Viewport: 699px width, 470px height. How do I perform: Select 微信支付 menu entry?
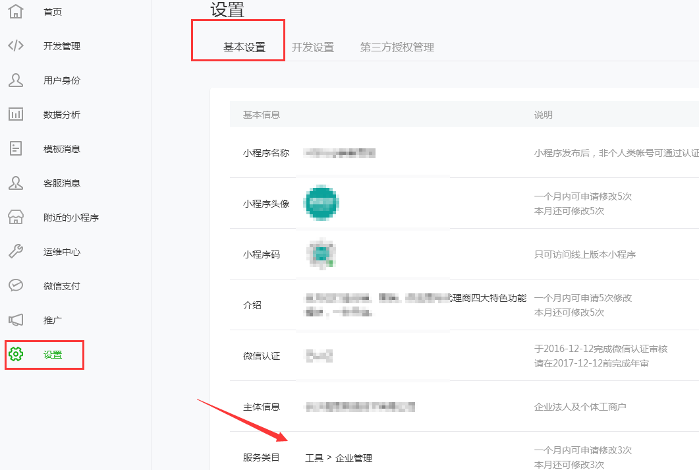tap(62, 286)
